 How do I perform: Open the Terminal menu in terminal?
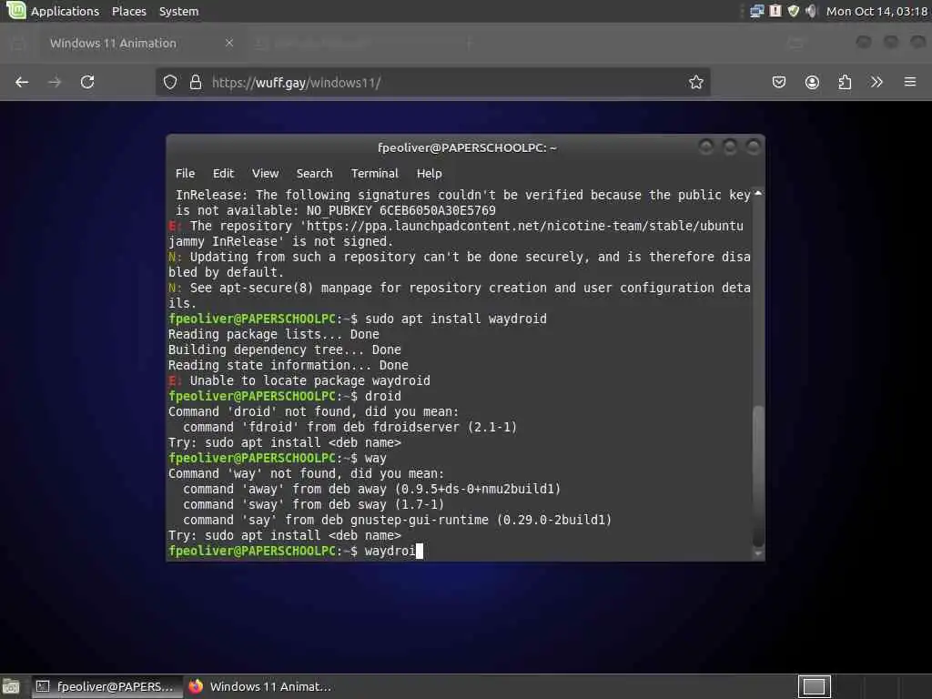click(x=374, y=174)
